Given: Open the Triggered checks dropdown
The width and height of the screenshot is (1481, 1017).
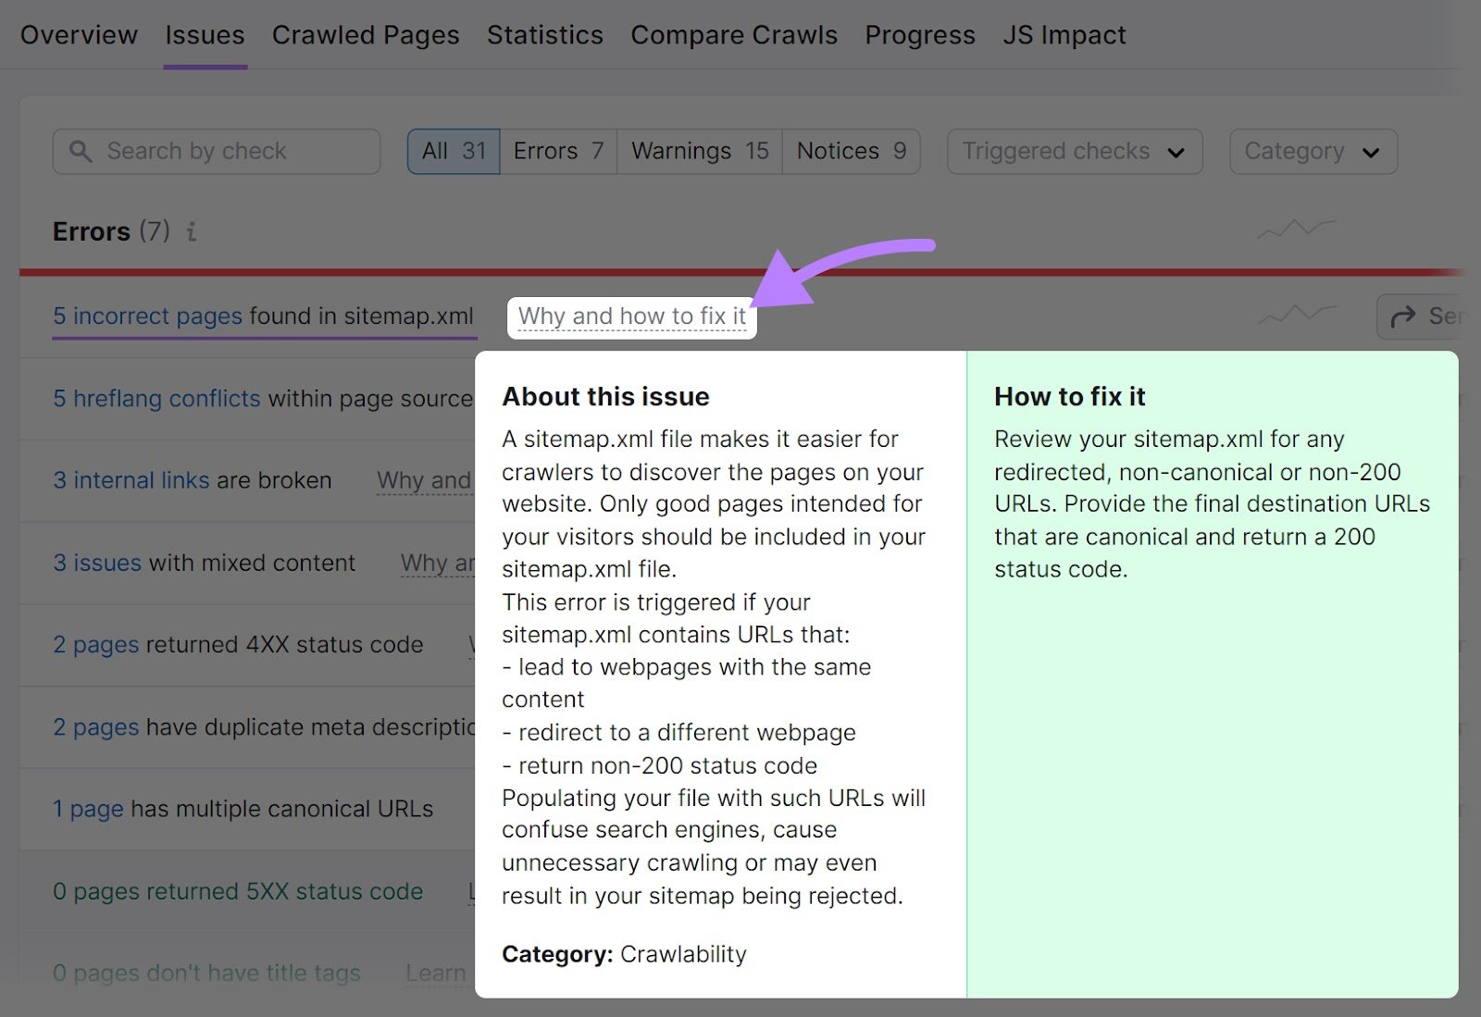Looking at the screenshot, I should click(1073, 151).
